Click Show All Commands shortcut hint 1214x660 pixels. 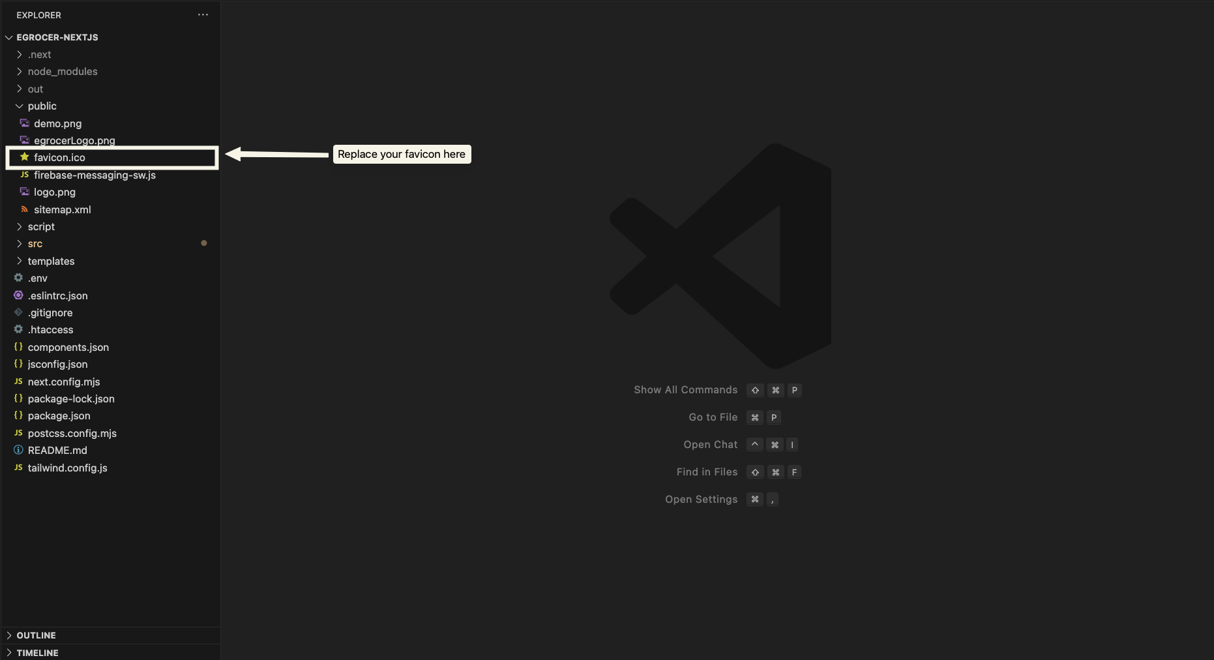pos(686,389)
